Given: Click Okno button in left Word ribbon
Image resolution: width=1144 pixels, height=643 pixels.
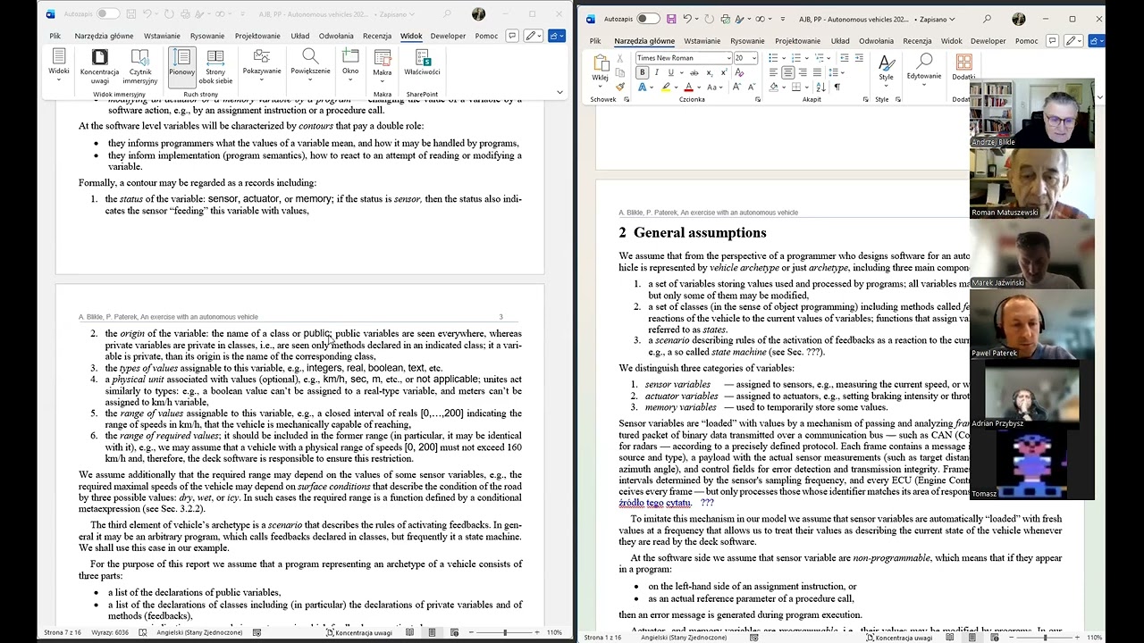Looking at the screenshot, I should click(350, 65).
